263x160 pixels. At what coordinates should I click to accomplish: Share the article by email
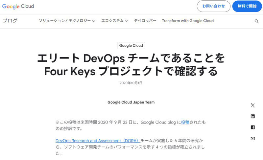point(252,138)
